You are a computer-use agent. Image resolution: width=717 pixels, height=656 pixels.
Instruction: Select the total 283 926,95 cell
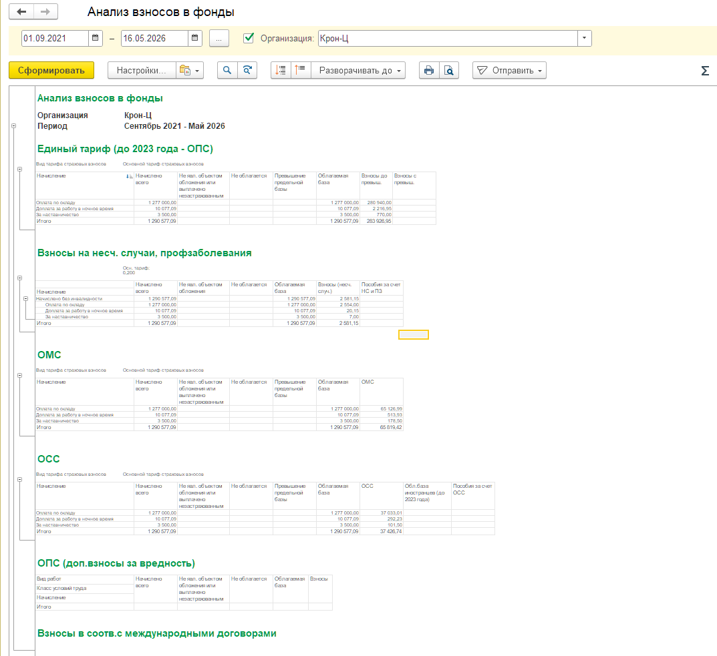(376, 221)
